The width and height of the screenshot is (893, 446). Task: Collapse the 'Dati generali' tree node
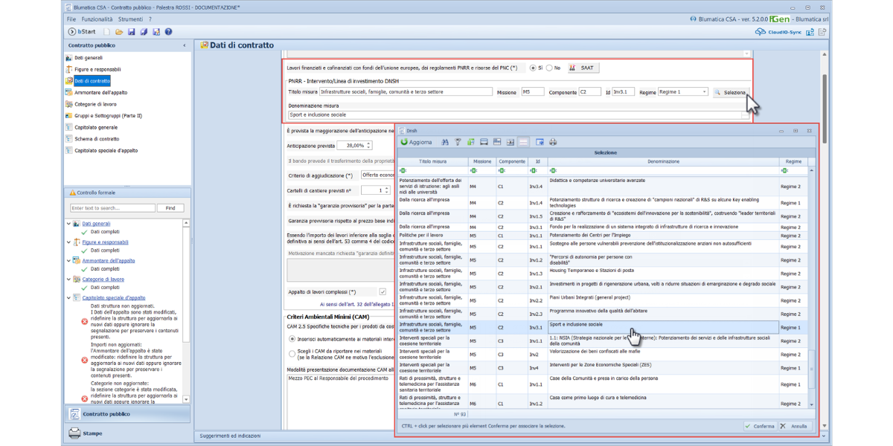point(69,224)
